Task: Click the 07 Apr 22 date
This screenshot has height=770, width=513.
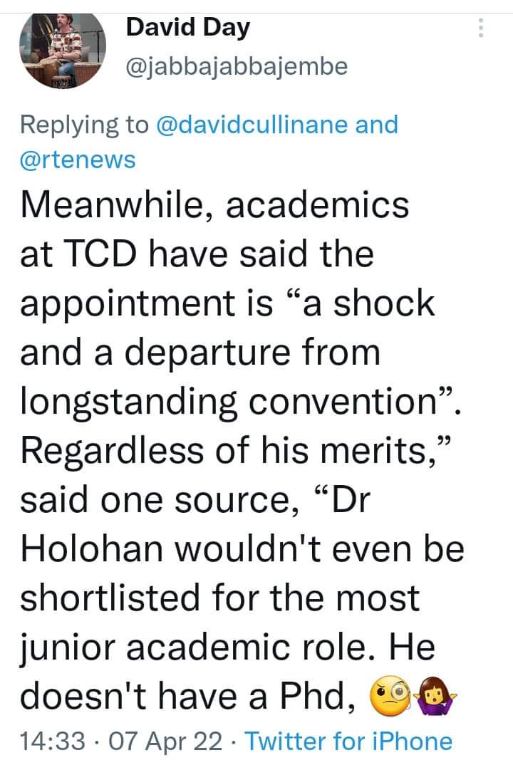Action: click(165, 742)
